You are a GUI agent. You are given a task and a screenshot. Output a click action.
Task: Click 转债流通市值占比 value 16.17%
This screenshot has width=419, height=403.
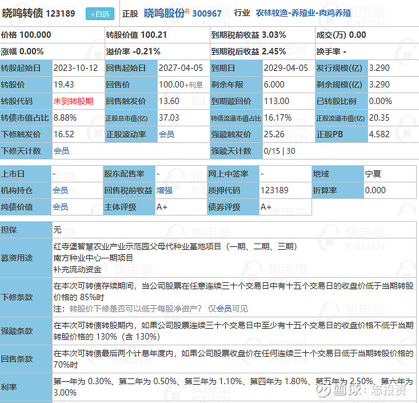(278, 118)
